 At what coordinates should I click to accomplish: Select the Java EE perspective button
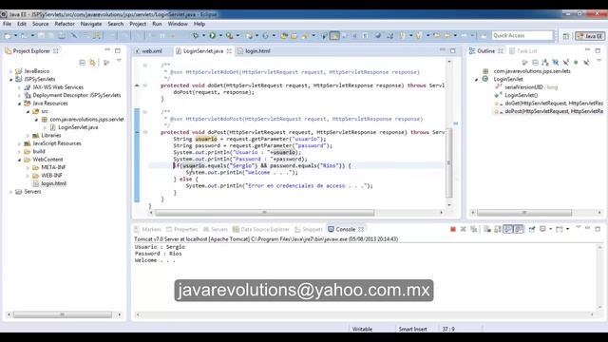(590, 36)
